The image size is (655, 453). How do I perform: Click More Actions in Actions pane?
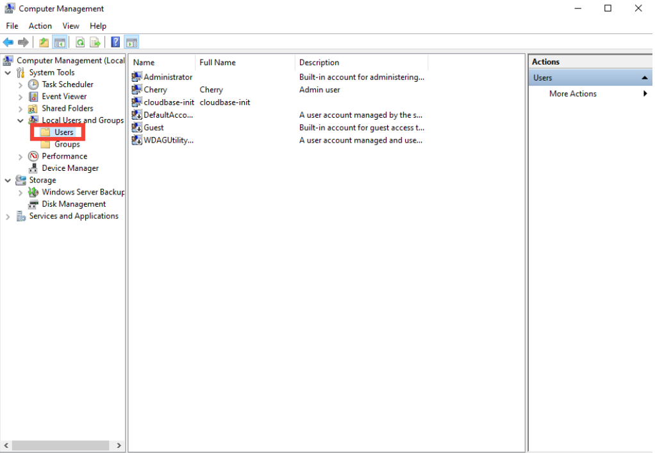[572, 93]
